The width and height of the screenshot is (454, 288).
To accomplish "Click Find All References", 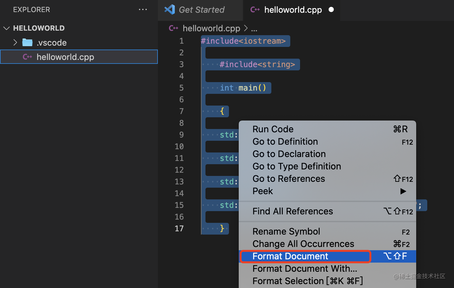I will tap(293, 211).
